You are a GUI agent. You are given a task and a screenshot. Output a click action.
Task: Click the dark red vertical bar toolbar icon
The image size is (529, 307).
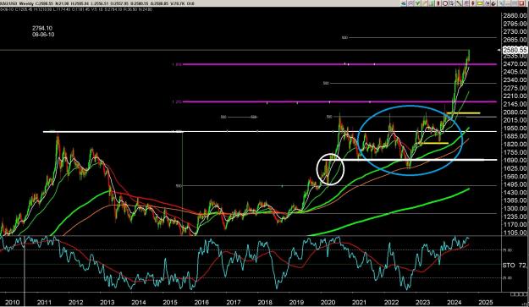click(438, 3)
